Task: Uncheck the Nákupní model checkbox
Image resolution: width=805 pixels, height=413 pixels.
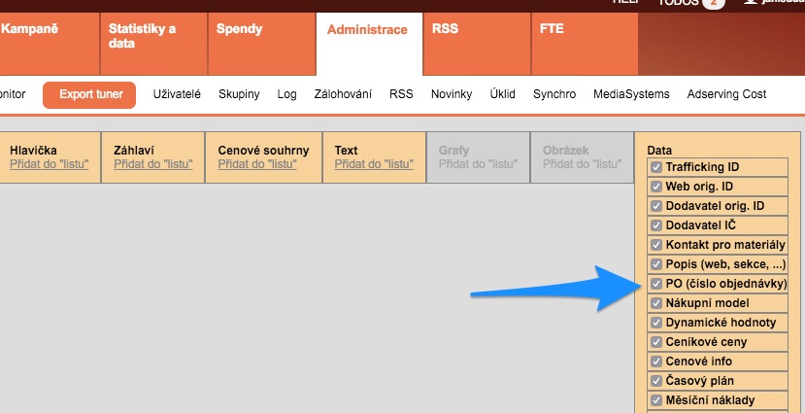Action: [x=656, y=303]
